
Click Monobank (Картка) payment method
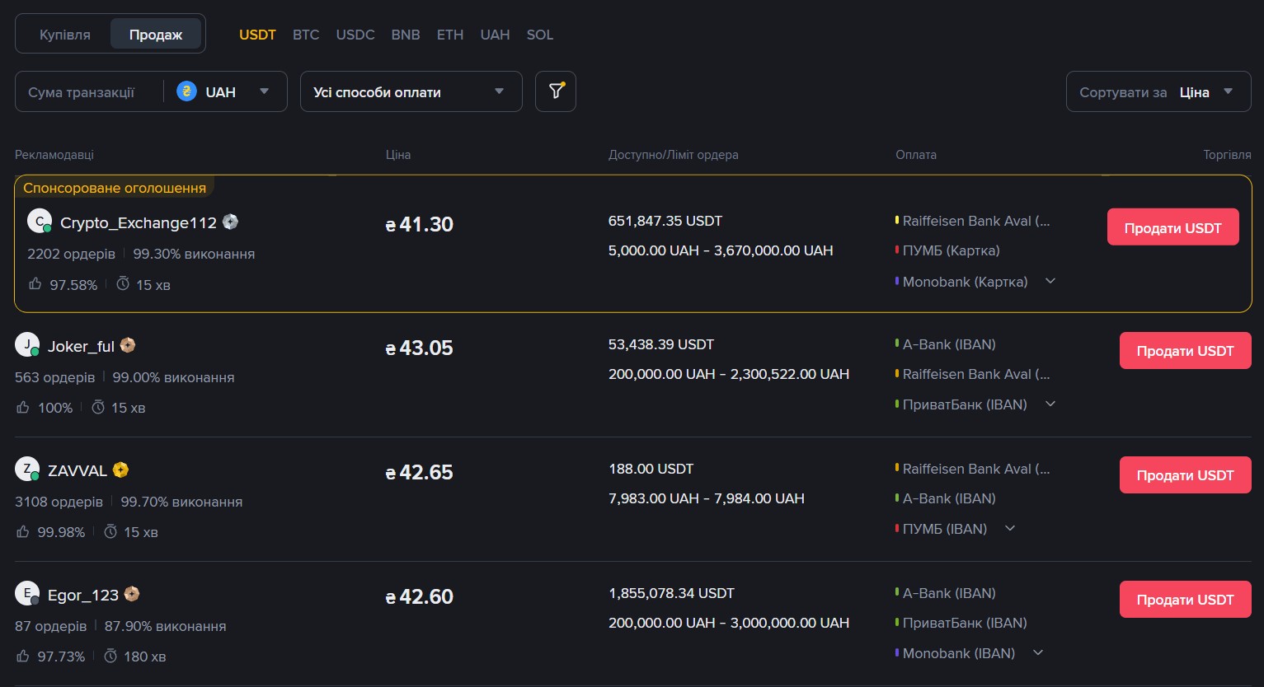tap(965, 282)
